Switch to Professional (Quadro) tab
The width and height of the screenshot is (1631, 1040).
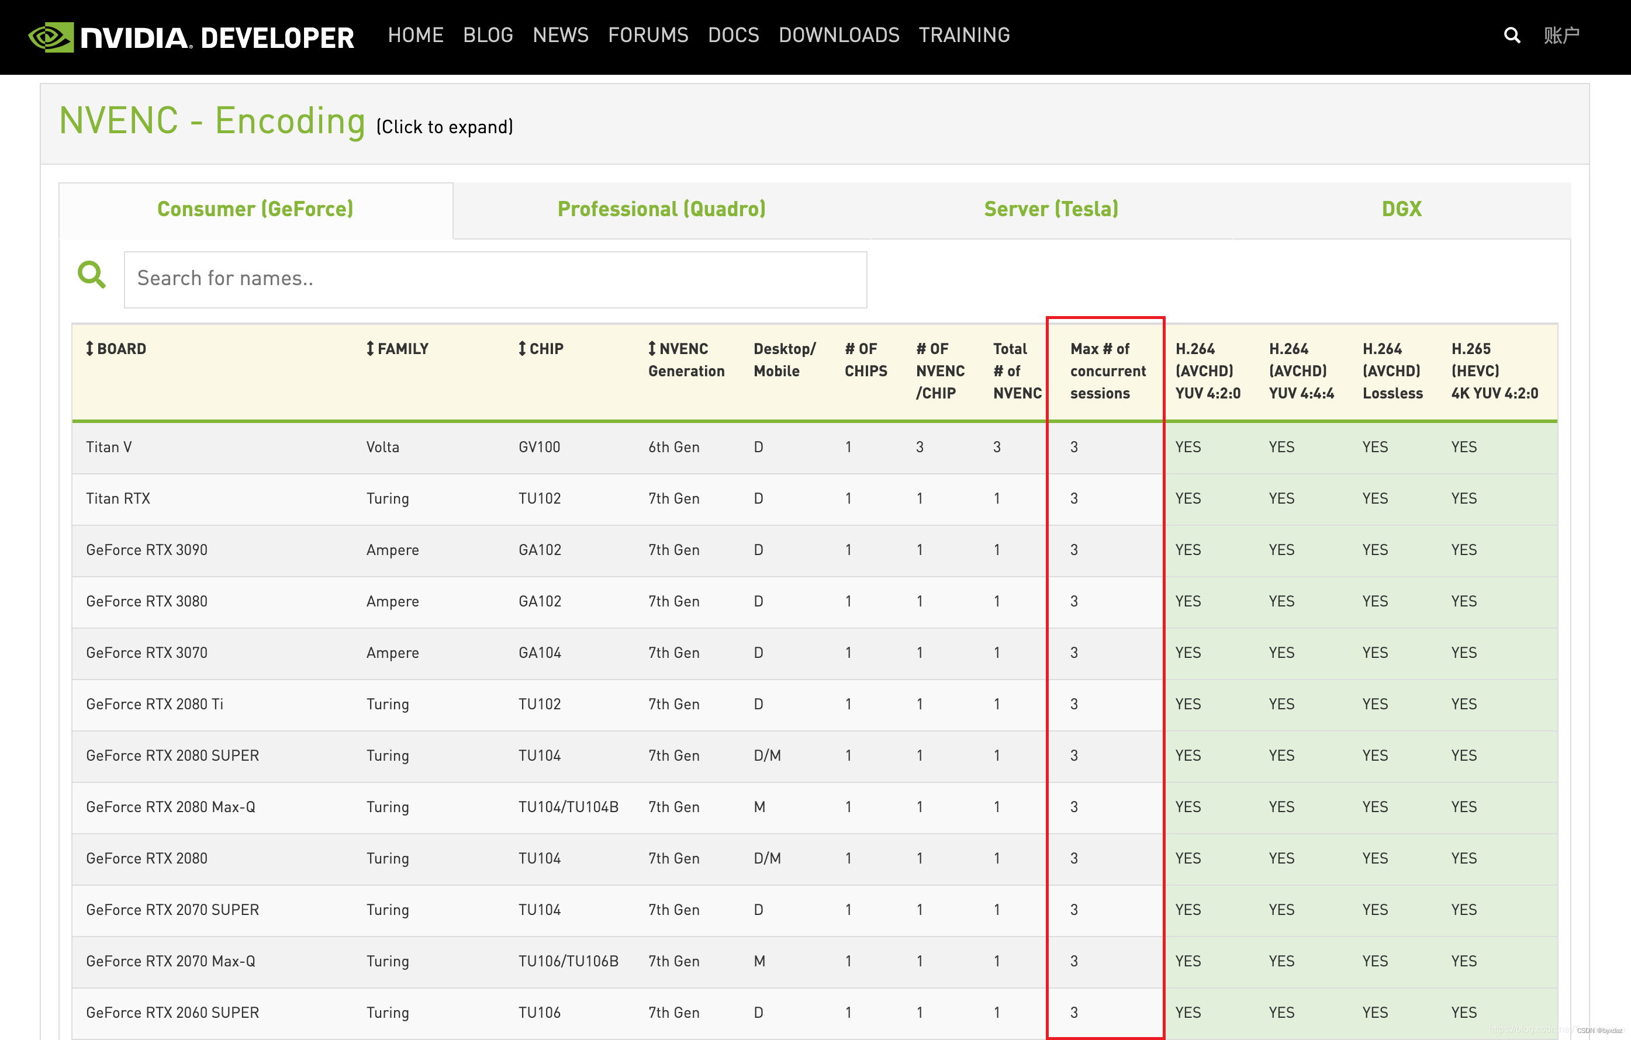pos(661,209)
